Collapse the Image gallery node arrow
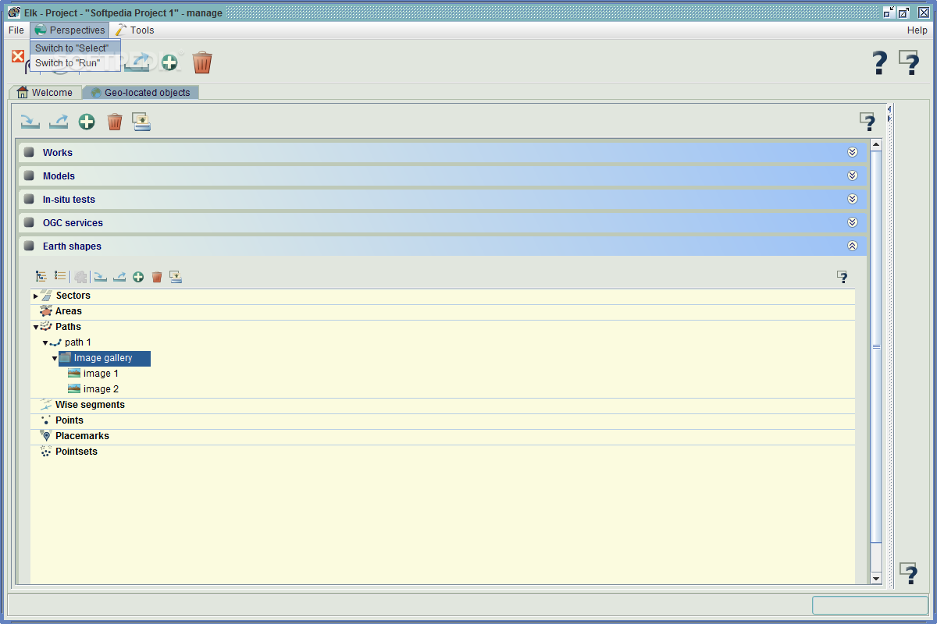Image resolution: width=937 pixels, height=624 pixels. 55,358
